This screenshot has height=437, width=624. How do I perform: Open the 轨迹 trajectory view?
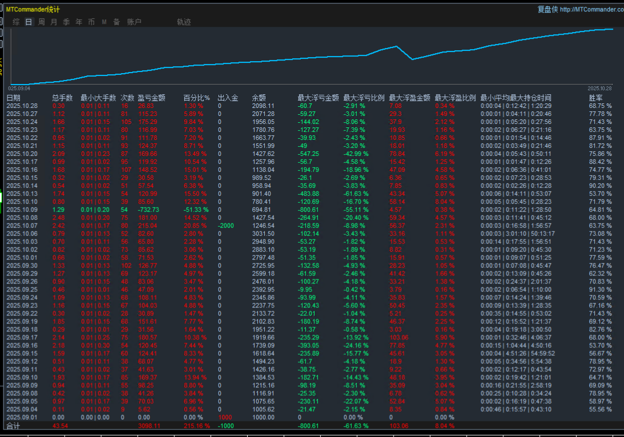(x=184, y=22)
